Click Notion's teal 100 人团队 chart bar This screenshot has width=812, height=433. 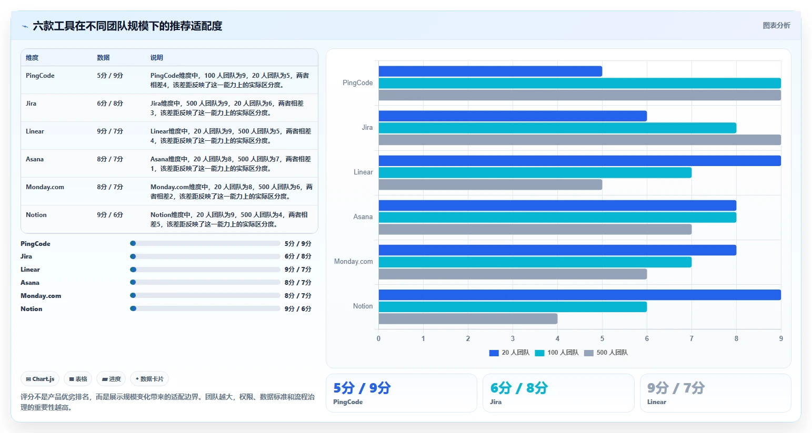[x=513, y=306]
